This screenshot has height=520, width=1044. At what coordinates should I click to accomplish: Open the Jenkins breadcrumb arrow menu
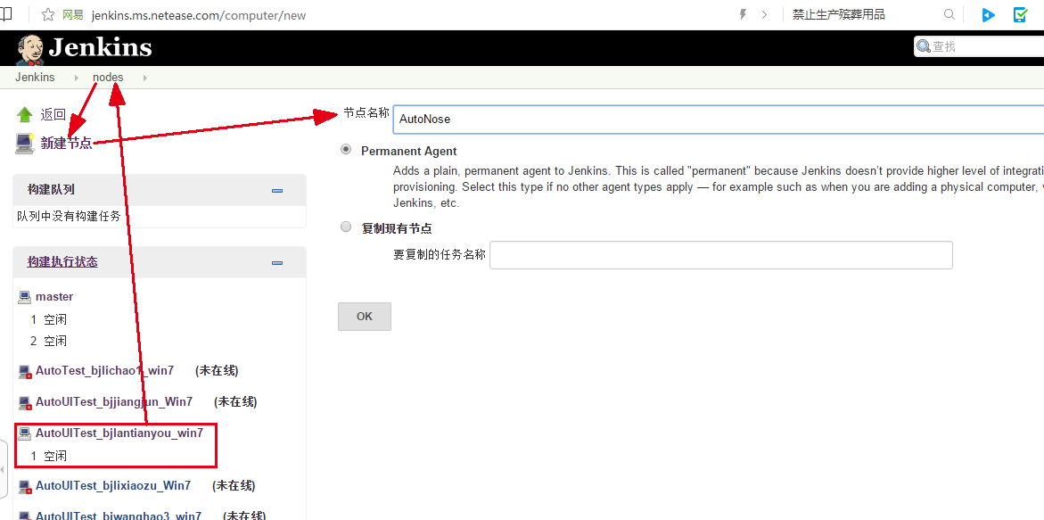coord(77,78)
